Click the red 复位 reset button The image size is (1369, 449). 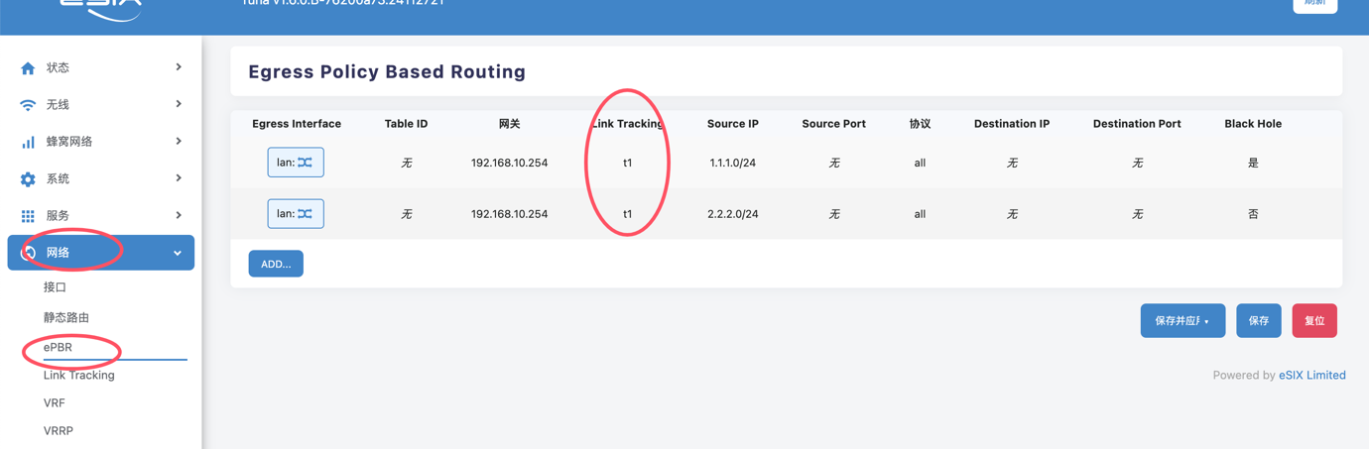(x=1314, y=321)
